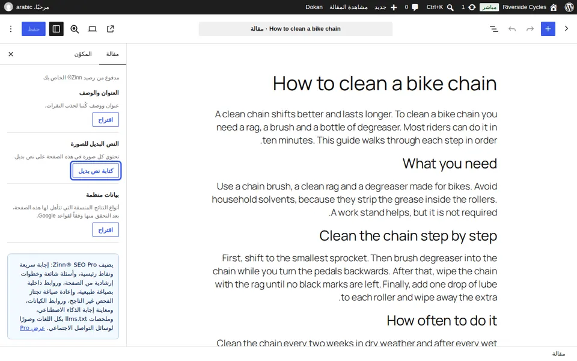This screenshot has height=361, width=577.
Task: Switch to the المكوّن tab
Action: point(83,54)
